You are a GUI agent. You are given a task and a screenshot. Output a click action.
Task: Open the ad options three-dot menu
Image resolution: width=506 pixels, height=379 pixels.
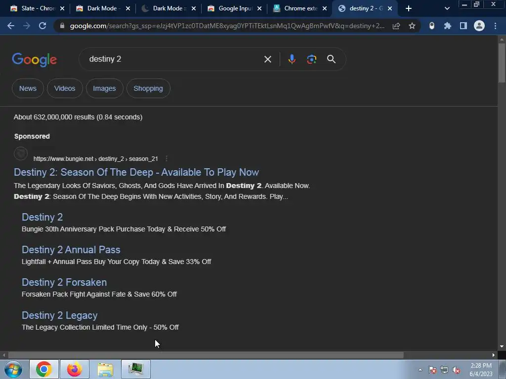(x=167, y=158)
